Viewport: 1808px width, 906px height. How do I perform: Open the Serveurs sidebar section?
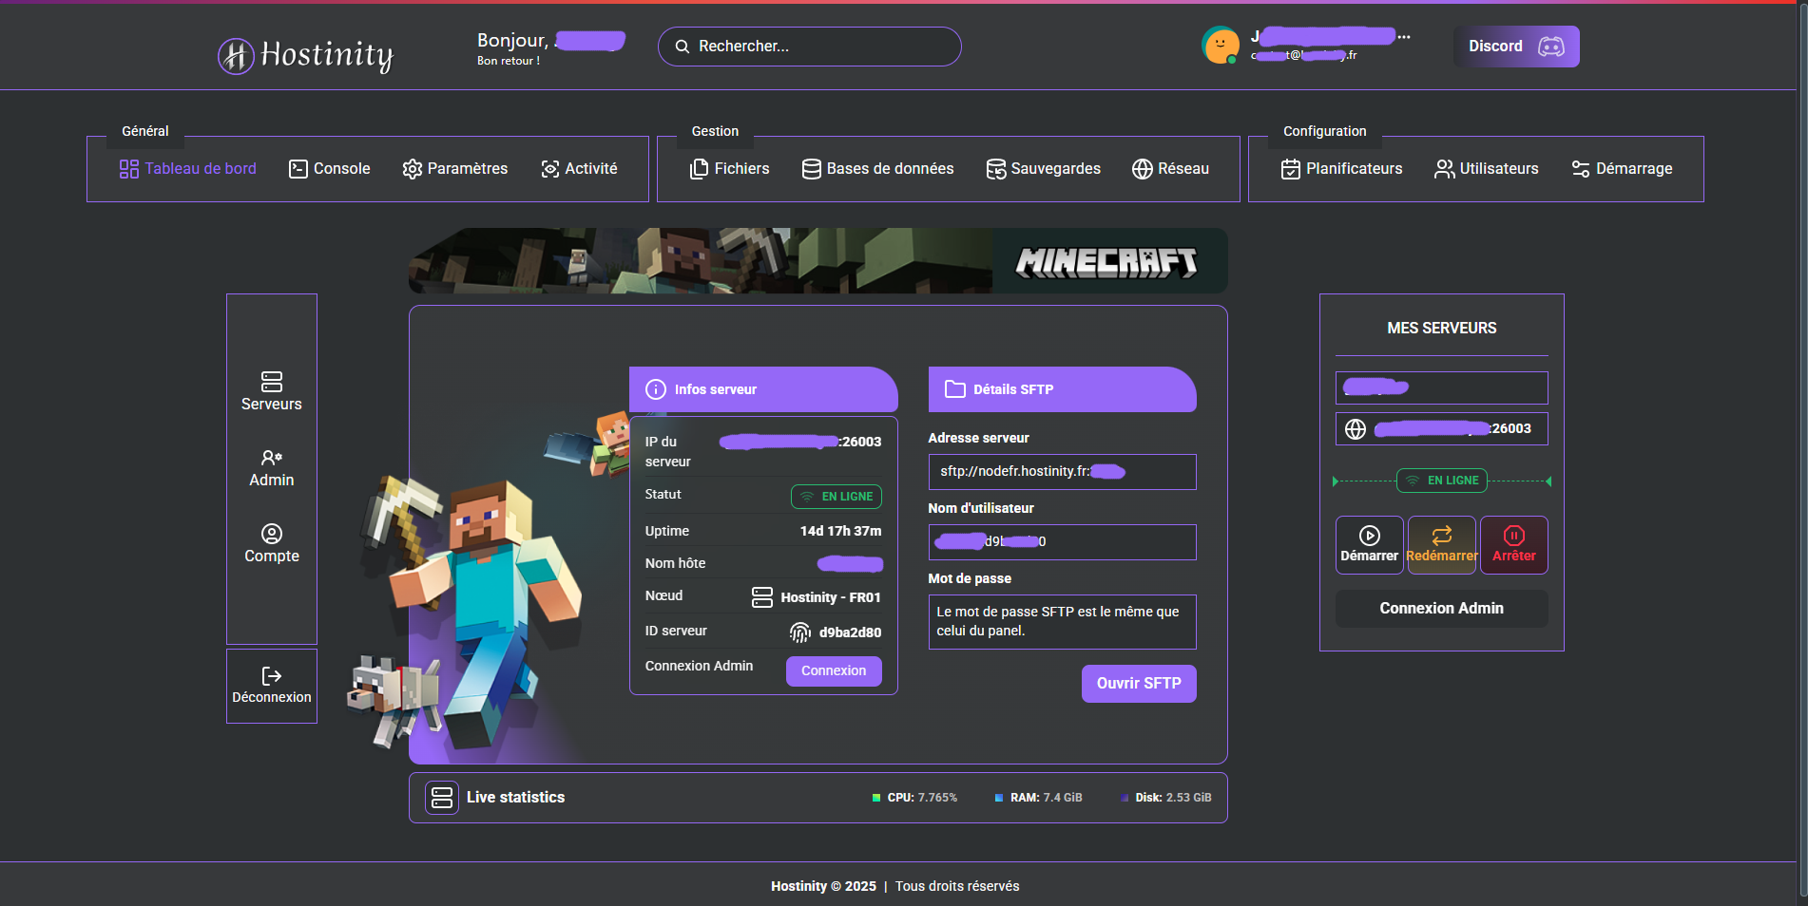[x=272, y=391]
